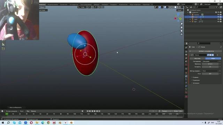Image resolution: width=223 pixels, height=125 pixels.
Task: Open the Tool tab in Properties editor
Action: 186,48
